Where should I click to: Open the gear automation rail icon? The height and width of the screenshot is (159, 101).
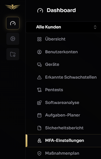pos(13,39)
